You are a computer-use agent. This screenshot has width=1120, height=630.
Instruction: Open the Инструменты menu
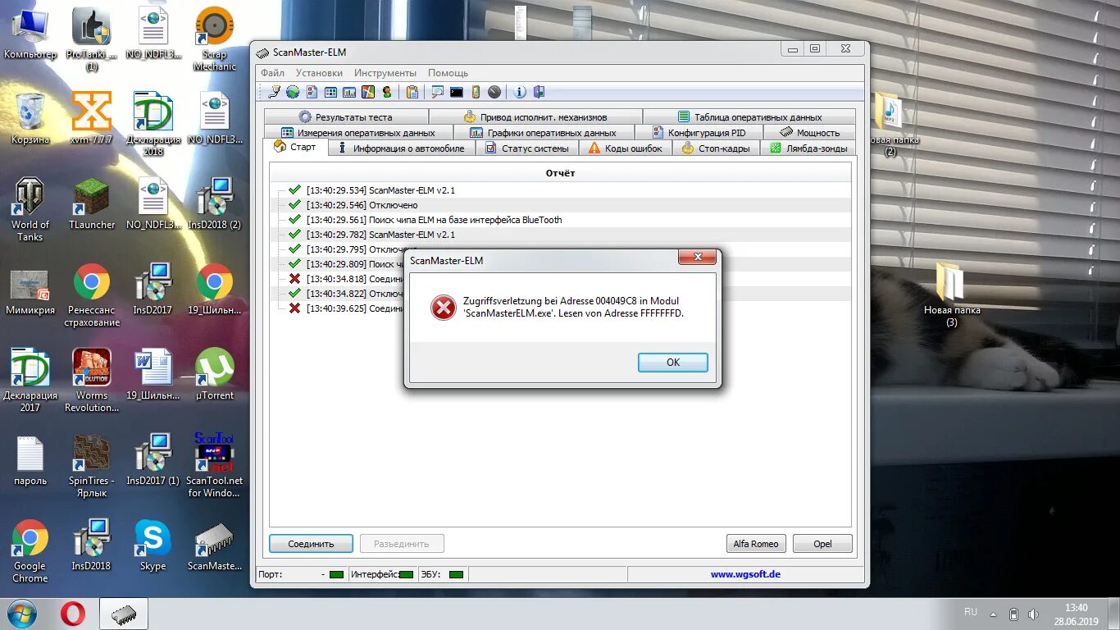[x=385, y=73]
